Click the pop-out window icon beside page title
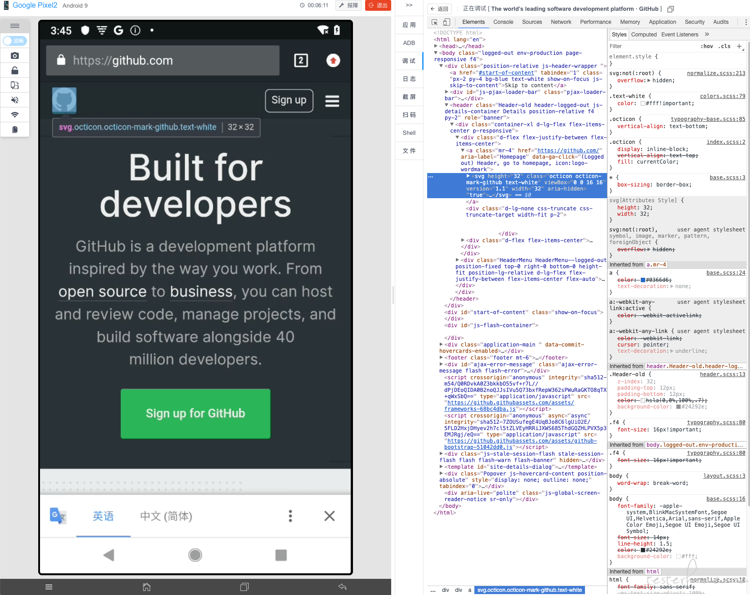The width and height of the screenshot is (750, 595). [x=670, y=9]
